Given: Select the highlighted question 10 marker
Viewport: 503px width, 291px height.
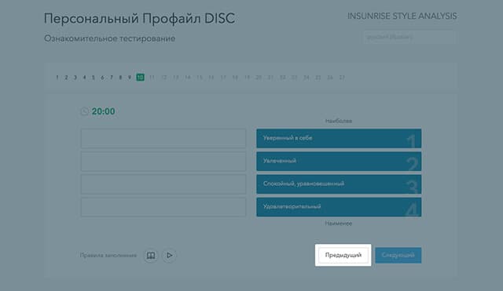Looking at the screenshot, I should 140,77.
